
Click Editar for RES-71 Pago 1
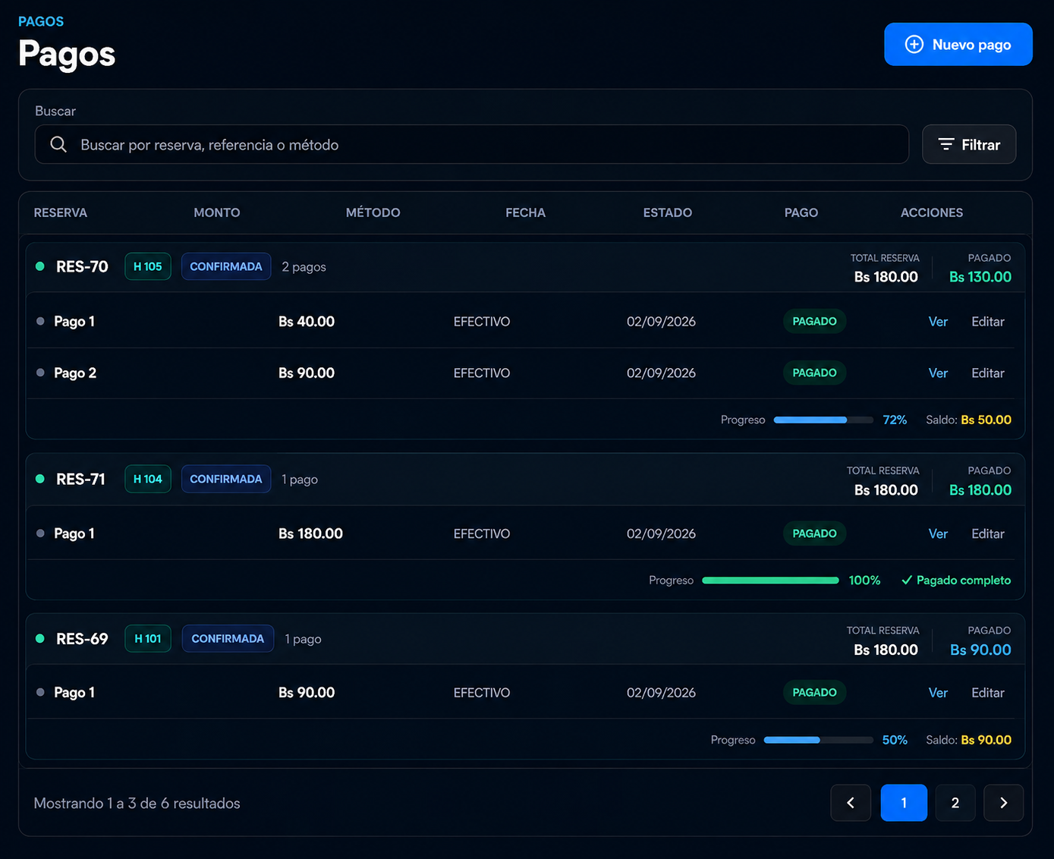988,534
